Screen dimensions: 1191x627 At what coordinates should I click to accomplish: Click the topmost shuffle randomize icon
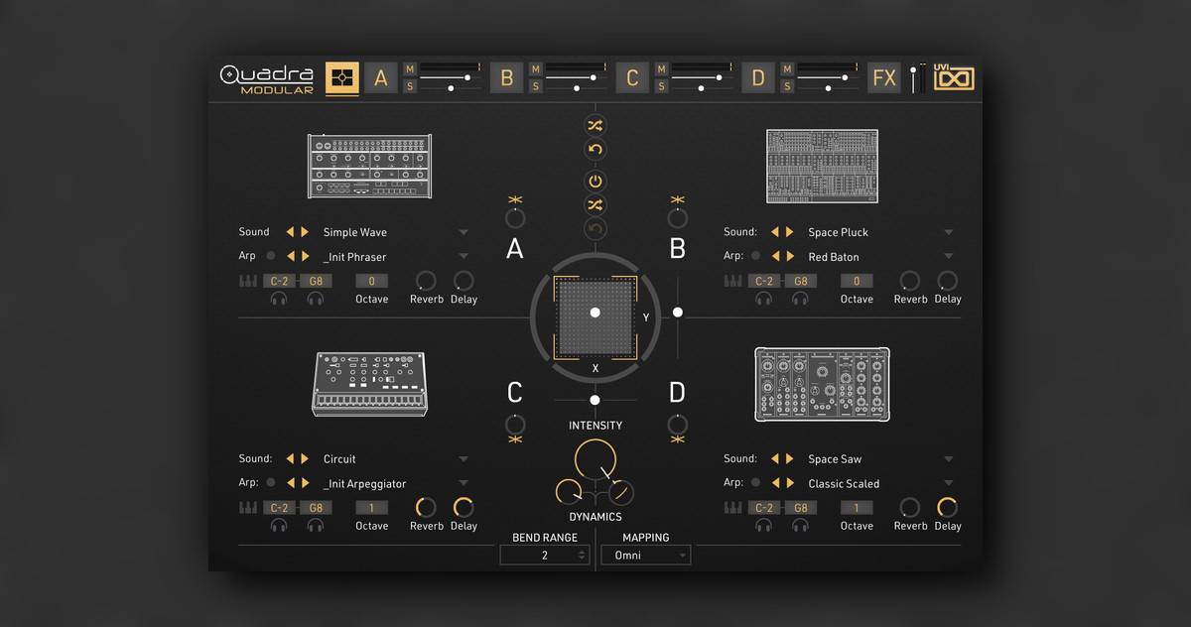(595, 125)
